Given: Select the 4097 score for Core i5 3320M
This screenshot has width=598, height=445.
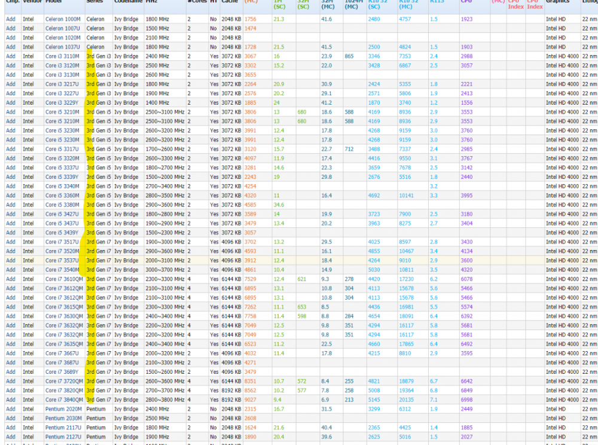Looking at the screenshot, I should (x=250, y=159).
